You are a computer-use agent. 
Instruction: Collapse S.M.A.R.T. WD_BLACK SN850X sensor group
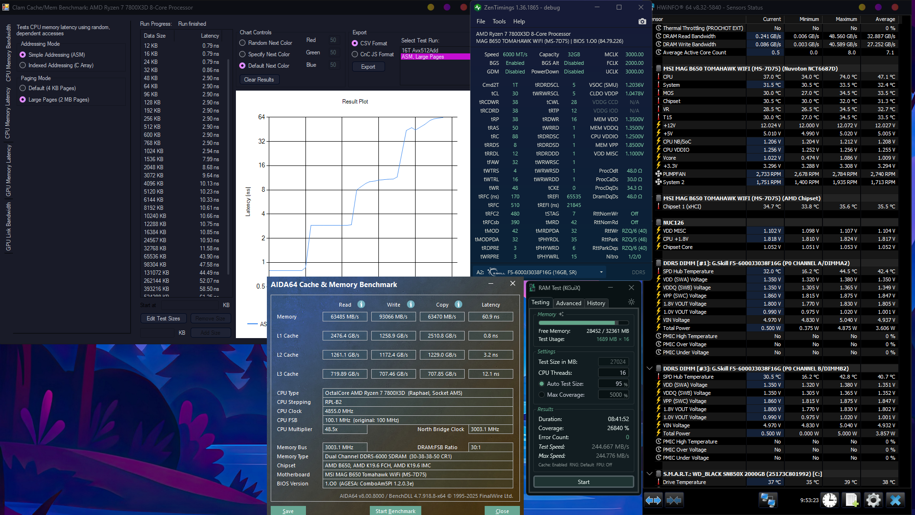click(649, 474)
